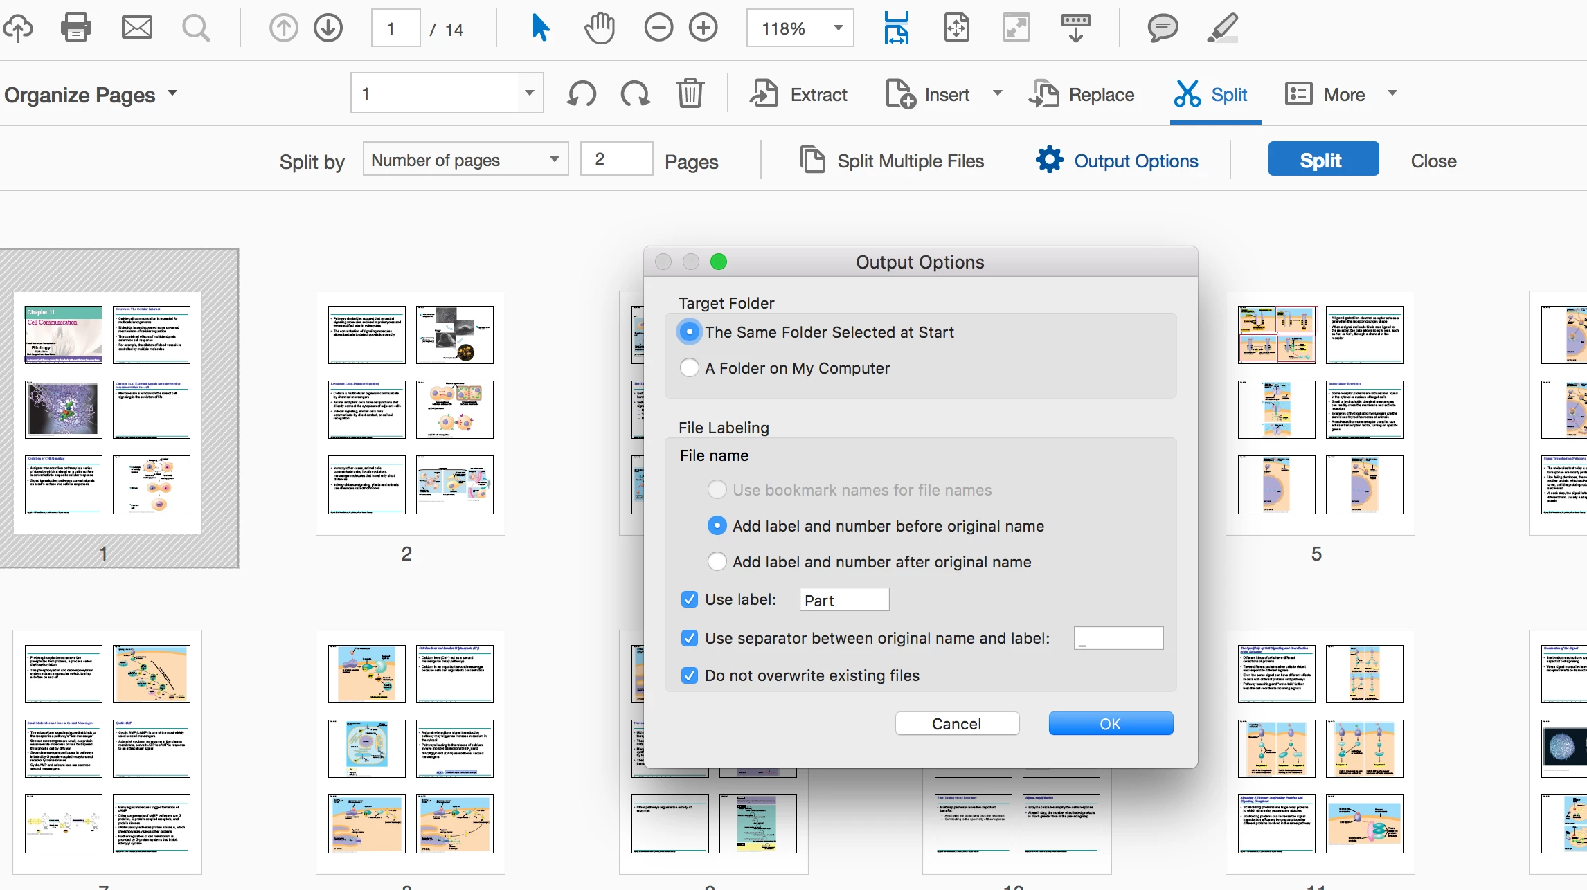This screenshot has height=890, width=1587.
Task: Click the Cancel button
Action: (957, 724)
